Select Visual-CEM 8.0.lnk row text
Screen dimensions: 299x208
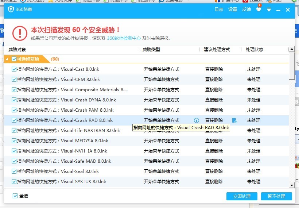coord(59,80)
